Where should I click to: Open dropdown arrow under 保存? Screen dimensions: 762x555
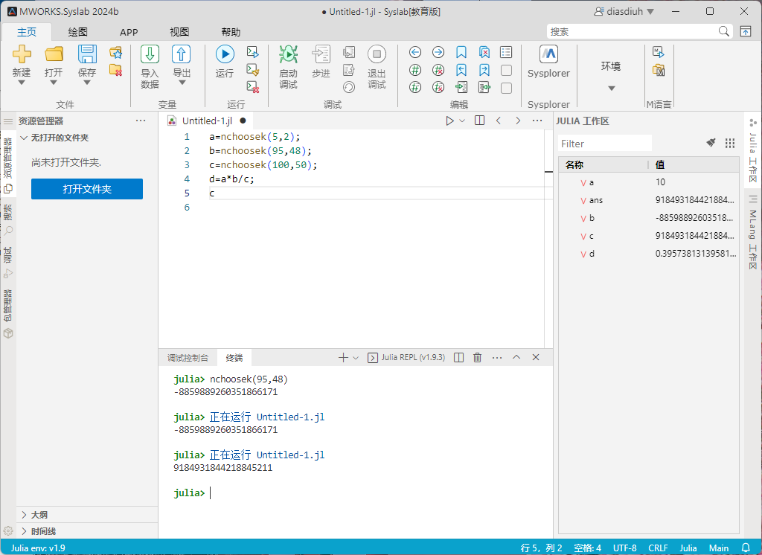pyautogui.click(x=87, y=83)
